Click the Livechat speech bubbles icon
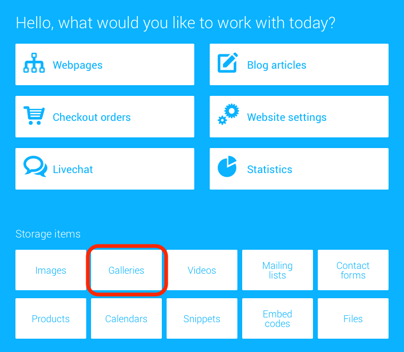The height and width of the screenshot is (352, 404). click(x=35, y=167)
